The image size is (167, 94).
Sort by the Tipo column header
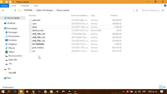(x=93, y=15)
